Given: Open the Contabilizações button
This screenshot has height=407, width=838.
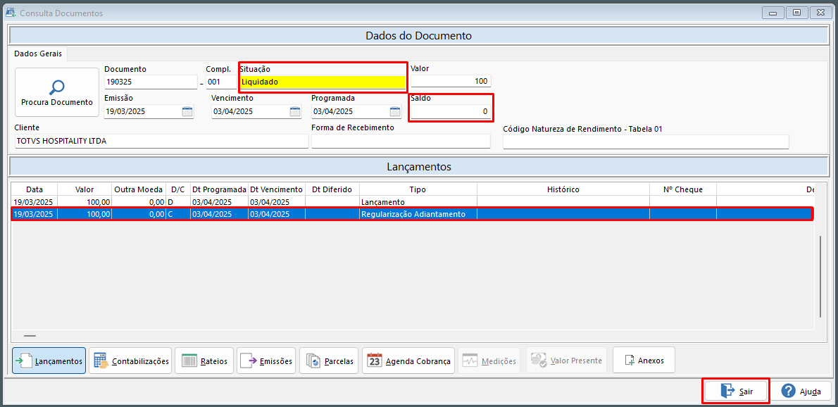Looking at the screenshot, I should pyautogui.click(x=130, y=361).
